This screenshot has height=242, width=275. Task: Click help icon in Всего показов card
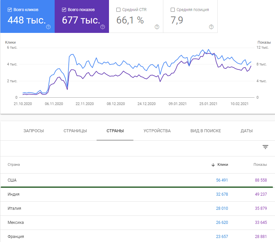tap(103, 27)
